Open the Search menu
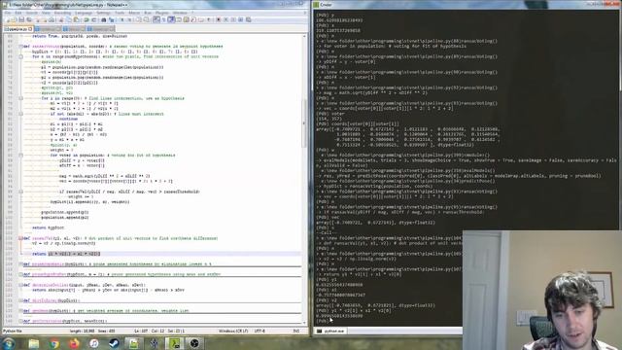622x350 pixels. [32, 13]
